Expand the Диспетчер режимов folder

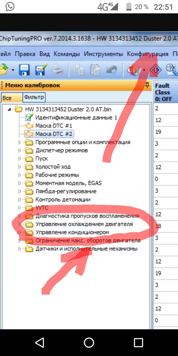(20, 150)
